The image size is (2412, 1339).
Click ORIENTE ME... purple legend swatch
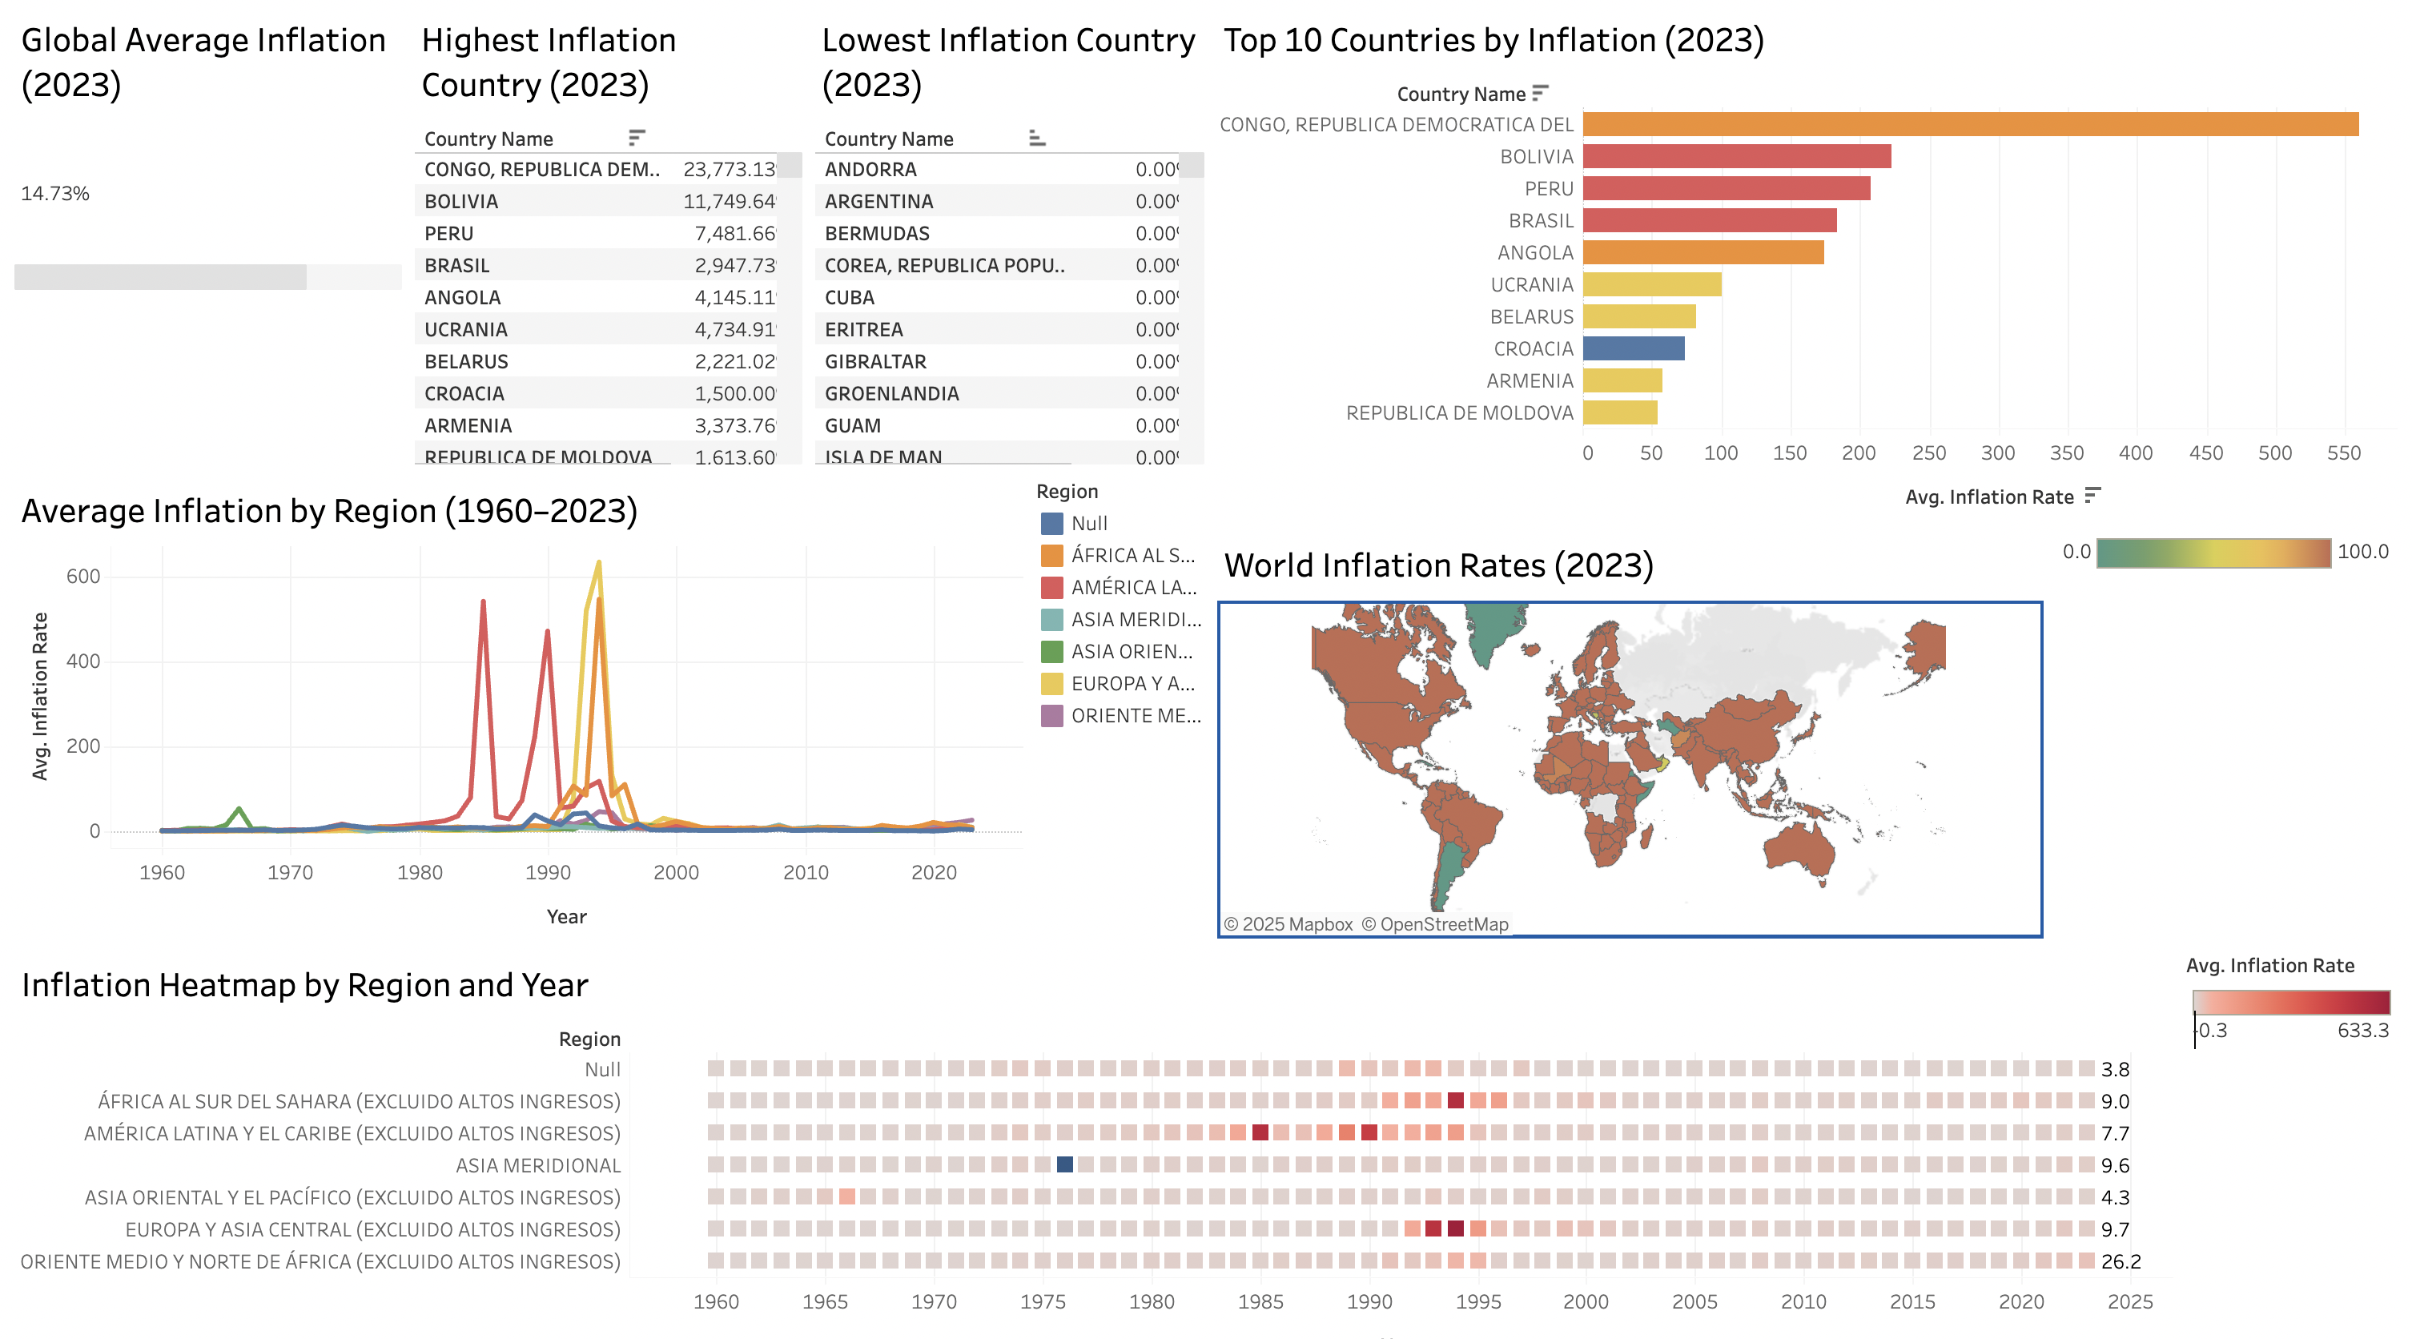(x=1051, y=715)
